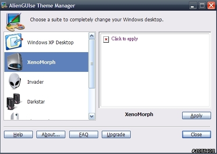Click the broken image icon in preview
The height and width of the screenshot is (154, 217).
[x=106, y=39]
